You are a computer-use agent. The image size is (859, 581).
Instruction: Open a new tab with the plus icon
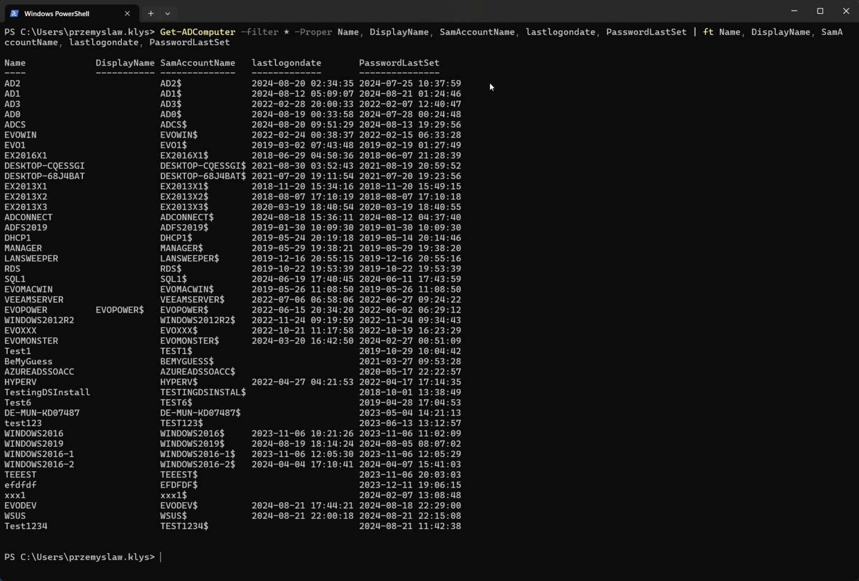[150, 13]
